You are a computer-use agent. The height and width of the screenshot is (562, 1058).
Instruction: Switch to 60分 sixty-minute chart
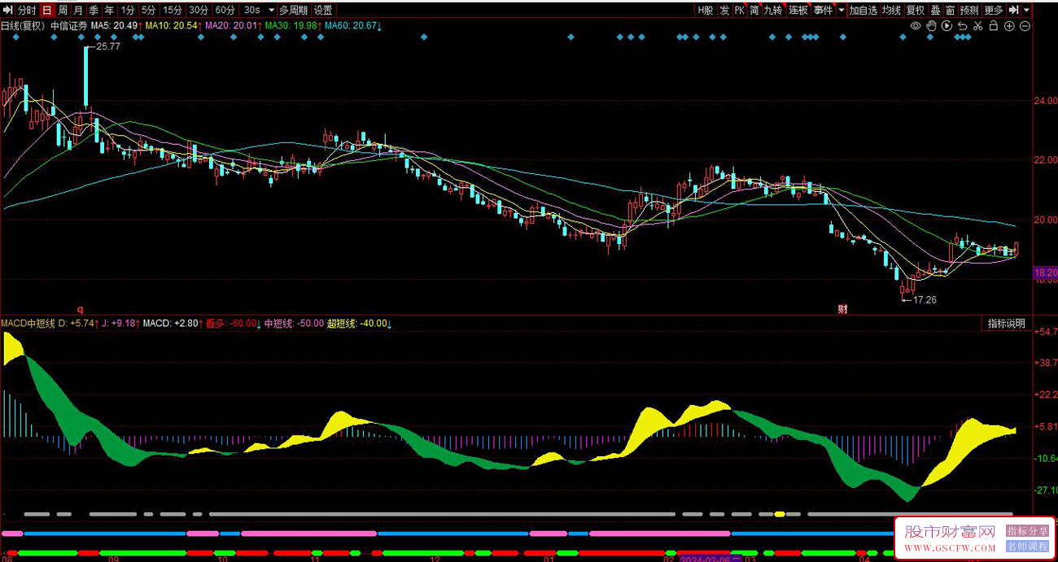pyautogui.click(x=225, y=10)
